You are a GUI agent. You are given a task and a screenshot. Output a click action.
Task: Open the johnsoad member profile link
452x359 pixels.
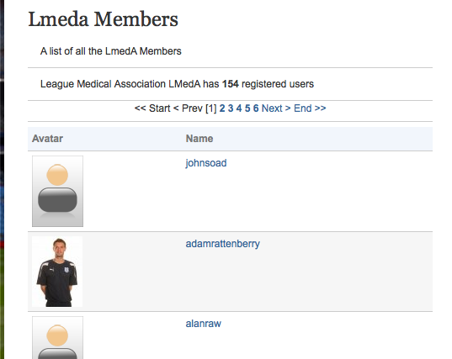[206, 163]
